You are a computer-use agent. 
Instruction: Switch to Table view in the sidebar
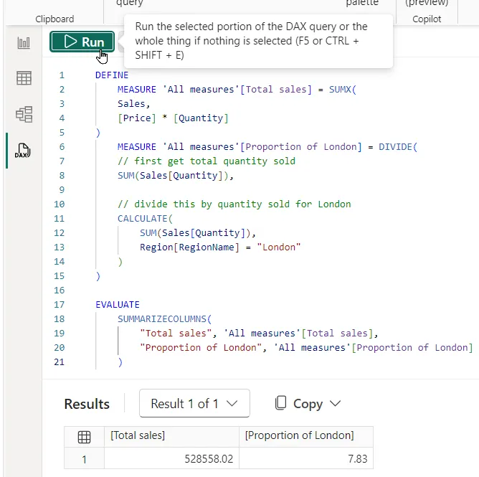(24, 78)
